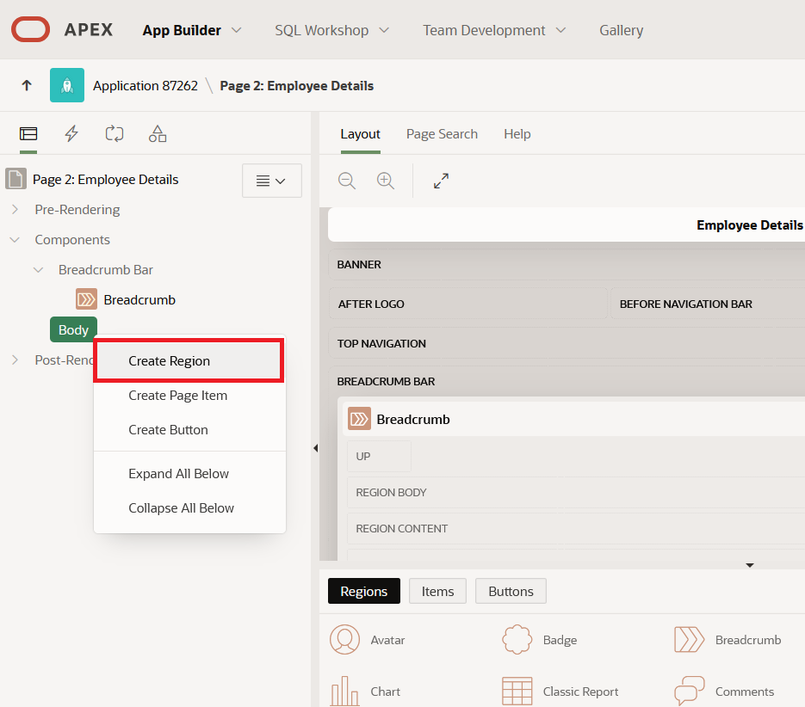Open the Gallery link in header
The image size is (805, 707).
coord(622,30)
